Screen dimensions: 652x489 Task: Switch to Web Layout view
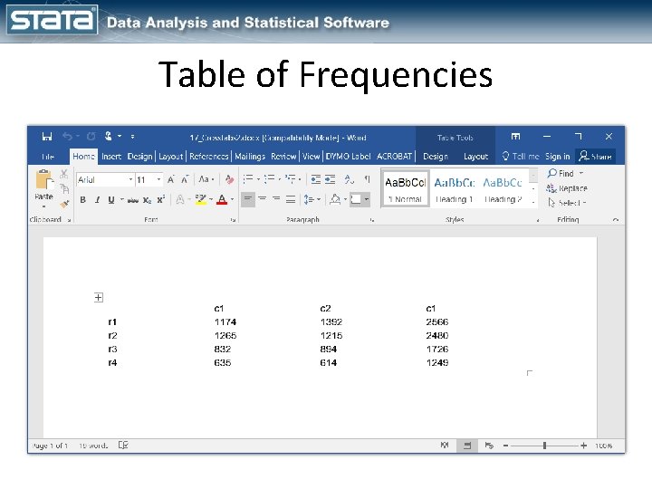(x=489, y=446)
